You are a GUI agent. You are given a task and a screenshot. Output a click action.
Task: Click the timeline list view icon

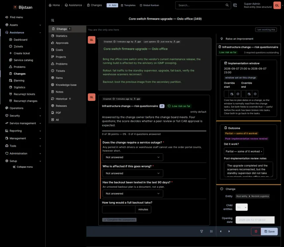[211, 232]
